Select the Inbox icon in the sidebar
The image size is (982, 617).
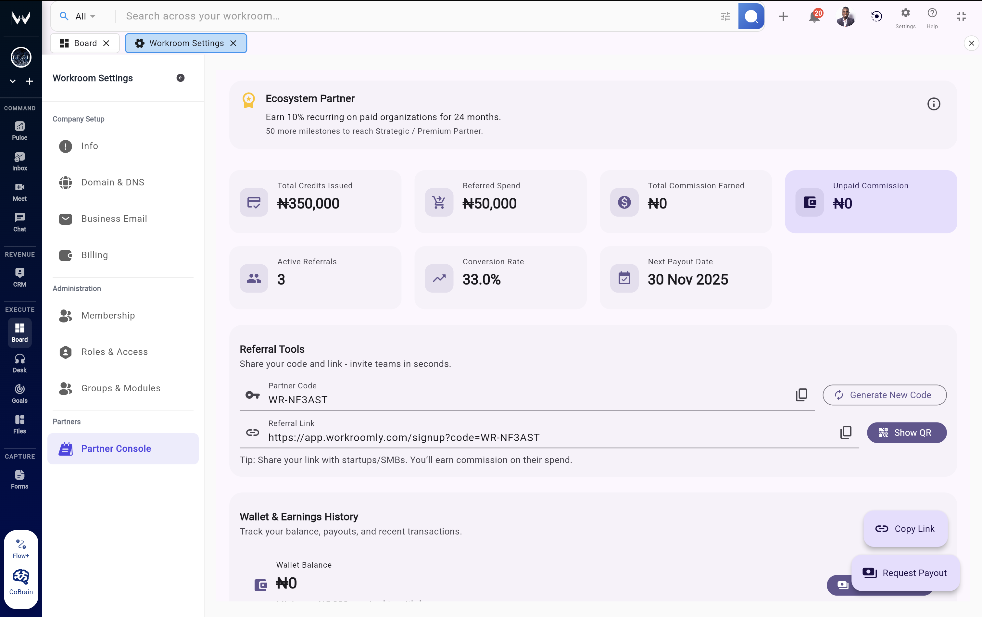(19, 160)
